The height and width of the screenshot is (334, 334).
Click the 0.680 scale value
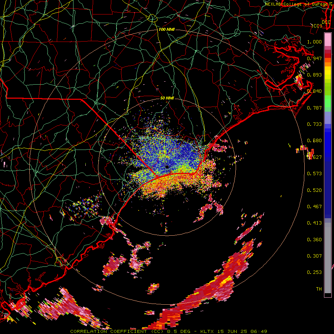point(314,141)
